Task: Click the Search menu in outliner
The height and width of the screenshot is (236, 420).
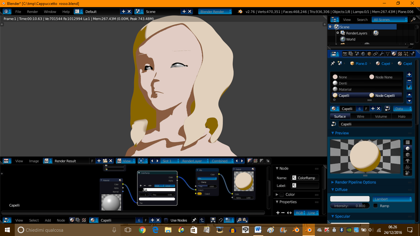Action: click(x=362, y=19)
